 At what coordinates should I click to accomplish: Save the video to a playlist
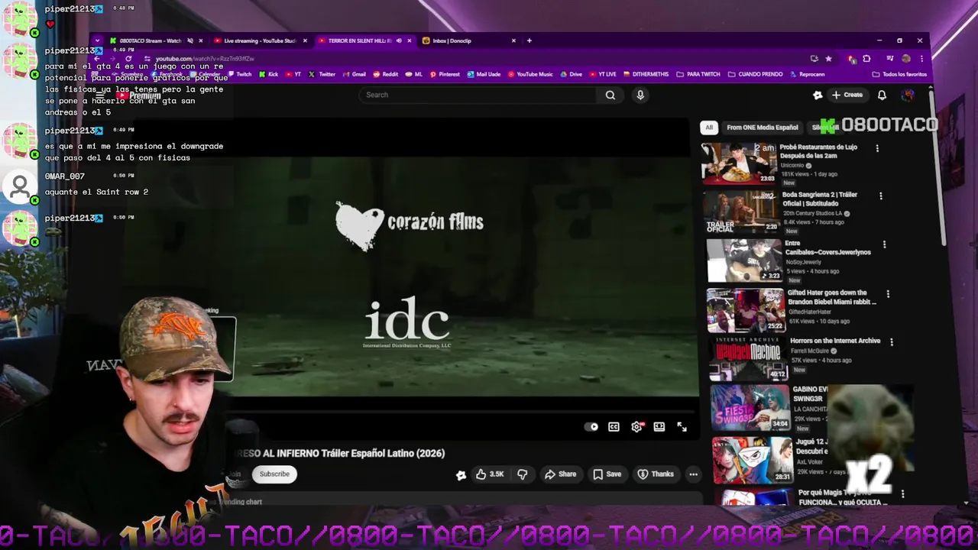607,474
